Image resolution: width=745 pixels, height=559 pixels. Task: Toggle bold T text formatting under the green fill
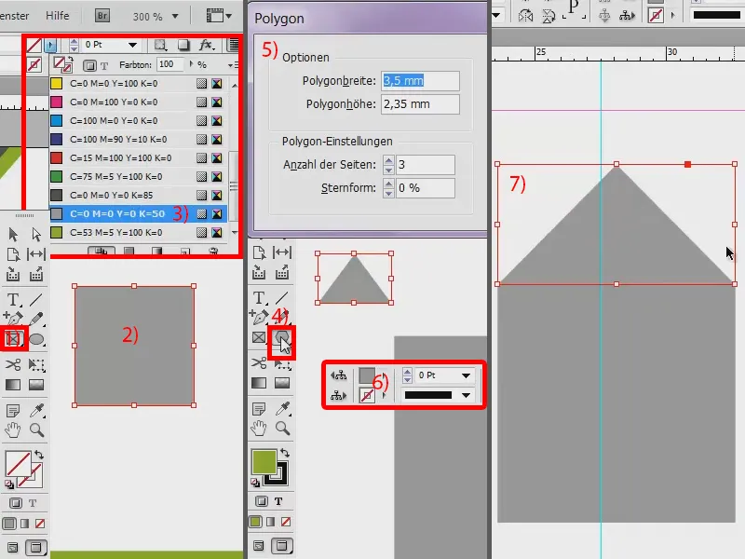coord(278,501)
